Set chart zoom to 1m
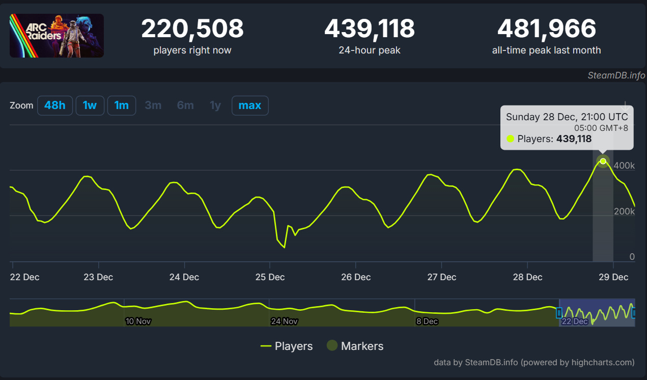Screen dimensions: 647x380 point(122,105)
